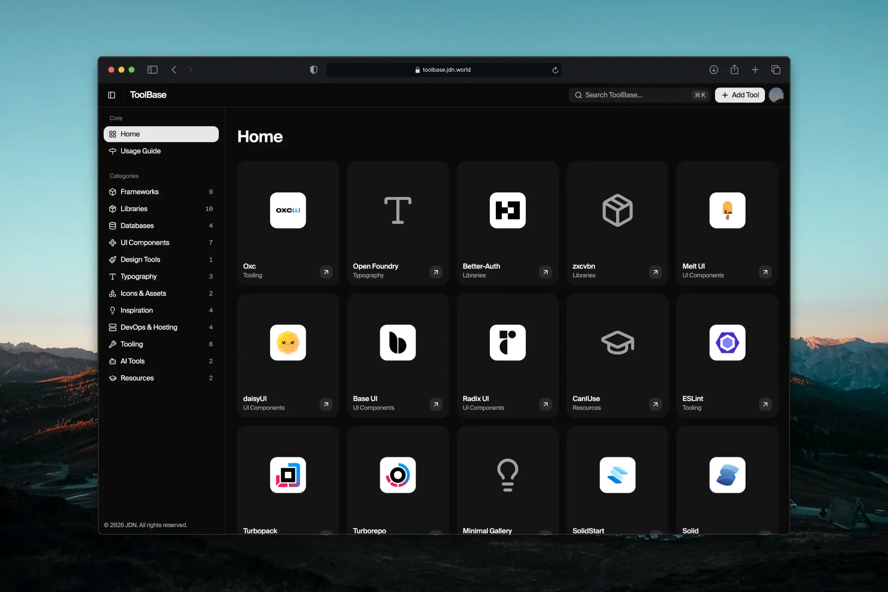Click the Turborepo logo icon
The width and height of the screenshot is (888, 592).
click(398, 475)
